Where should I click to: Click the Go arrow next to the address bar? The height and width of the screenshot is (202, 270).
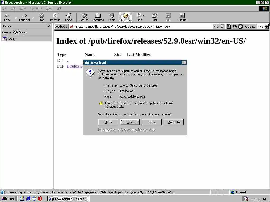pyautogui.click(x=216, y=27)
